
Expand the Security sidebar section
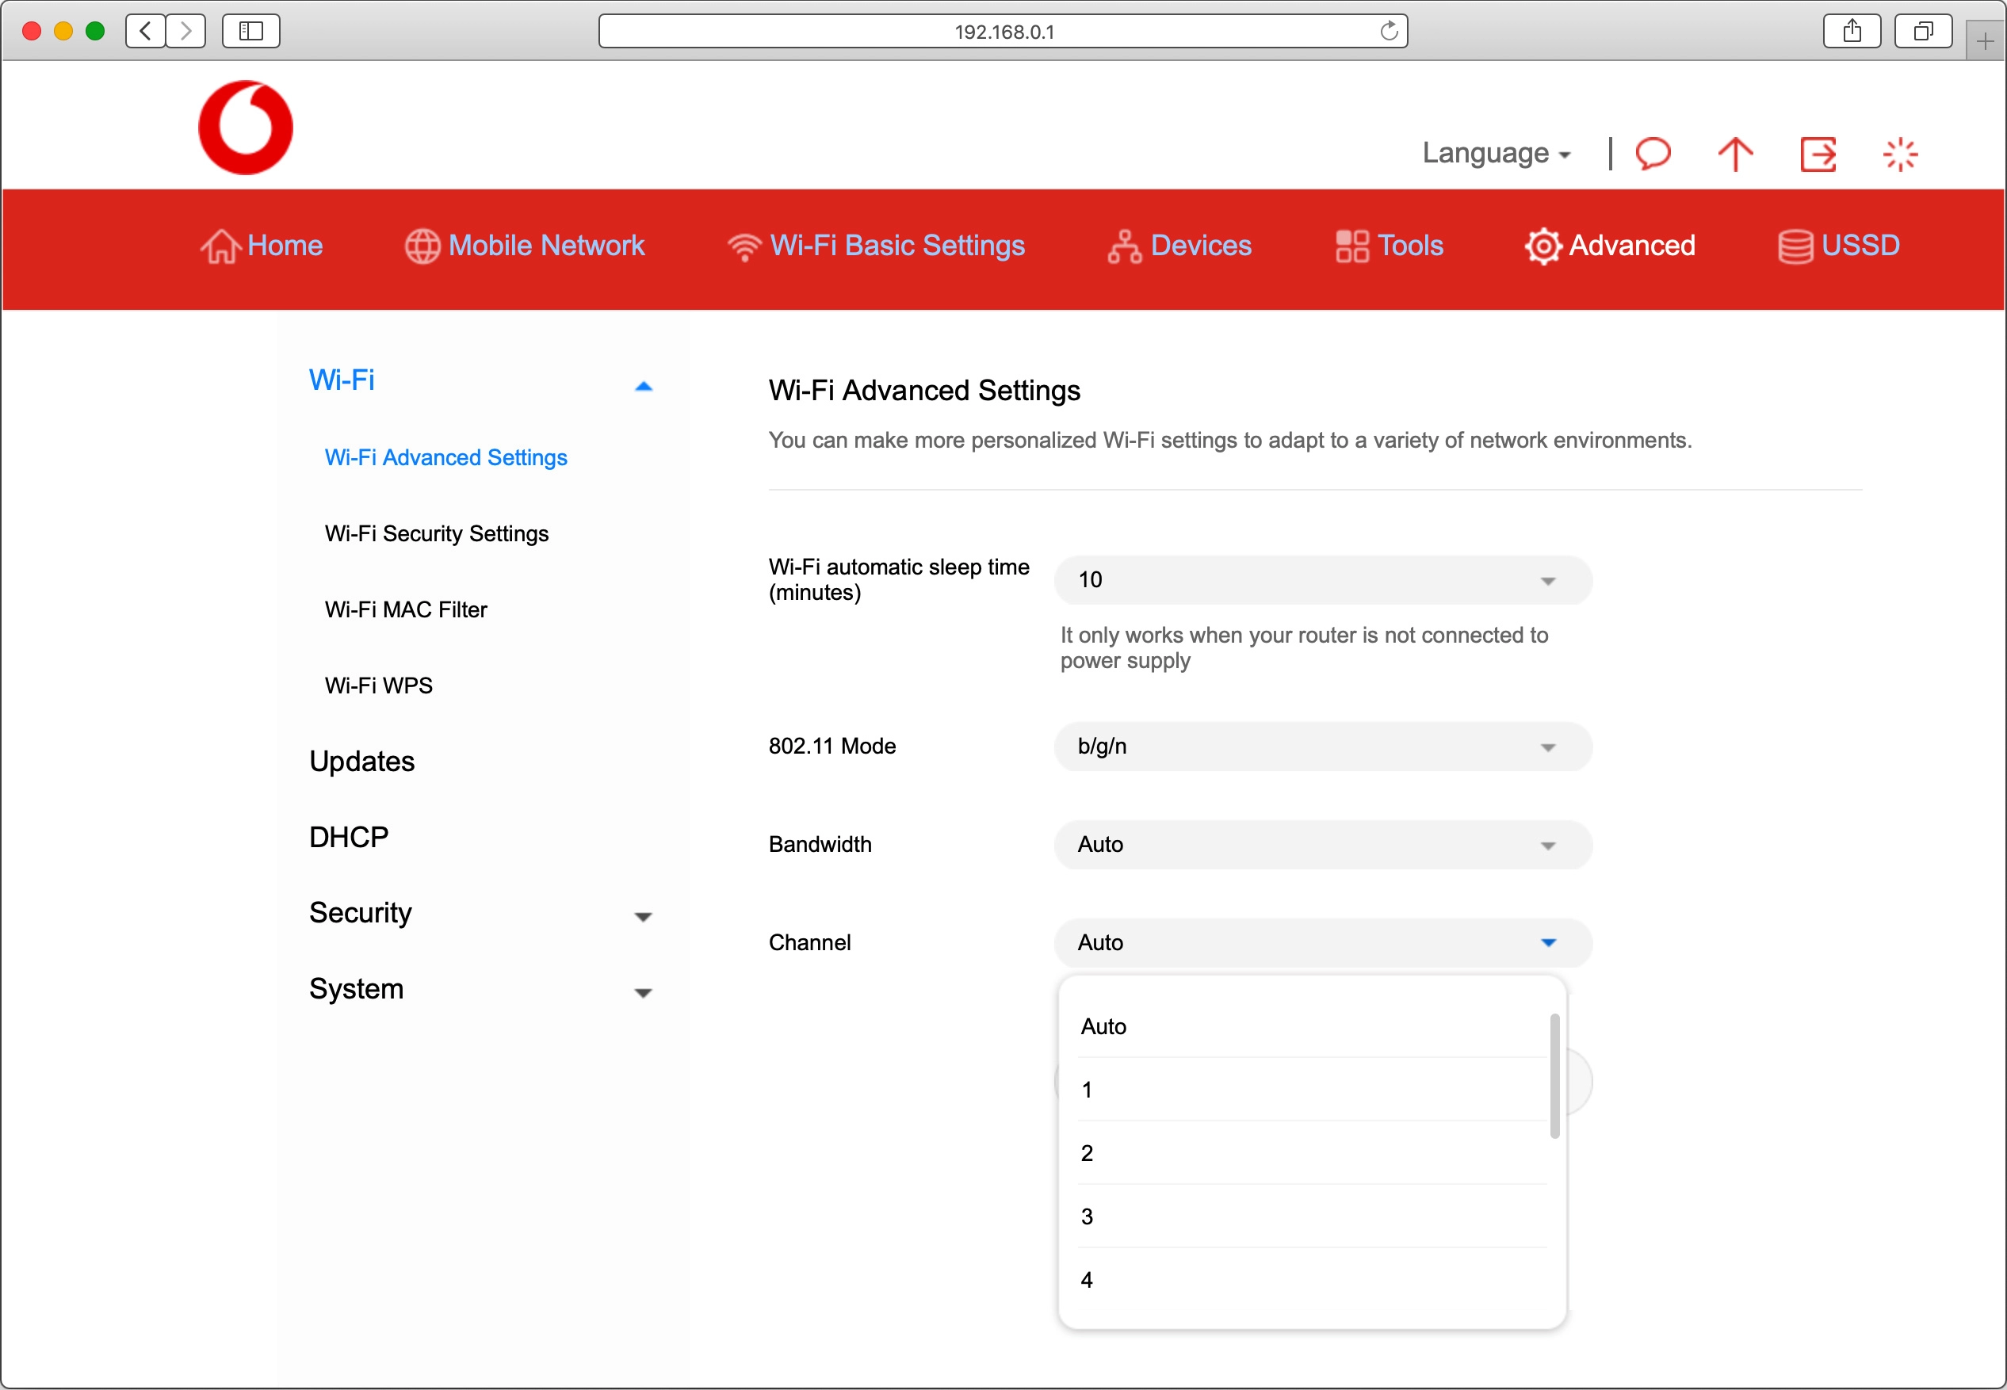[x=643, y=916]
